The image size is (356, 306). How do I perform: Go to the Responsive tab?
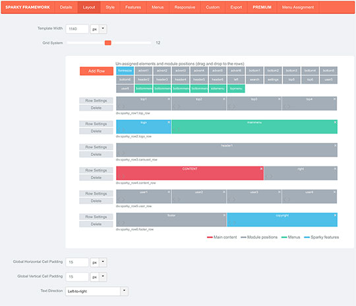[x=185, y=7]
